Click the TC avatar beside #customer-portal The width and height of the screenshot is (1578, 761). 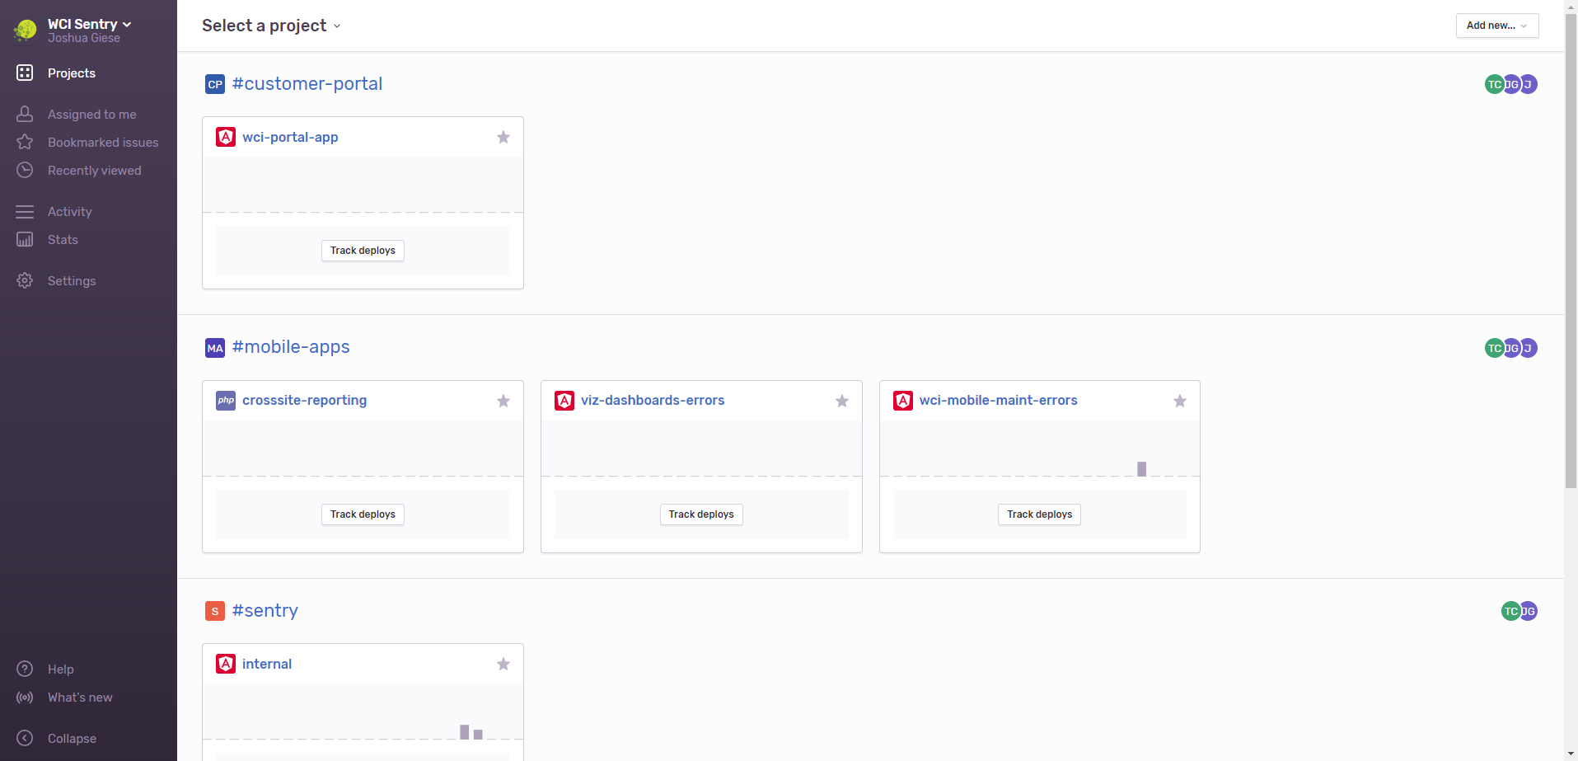pos(1494,84)
